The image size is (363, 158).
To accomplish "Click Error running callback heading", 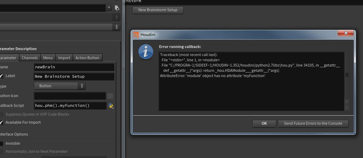I will (x=180, y=47).
